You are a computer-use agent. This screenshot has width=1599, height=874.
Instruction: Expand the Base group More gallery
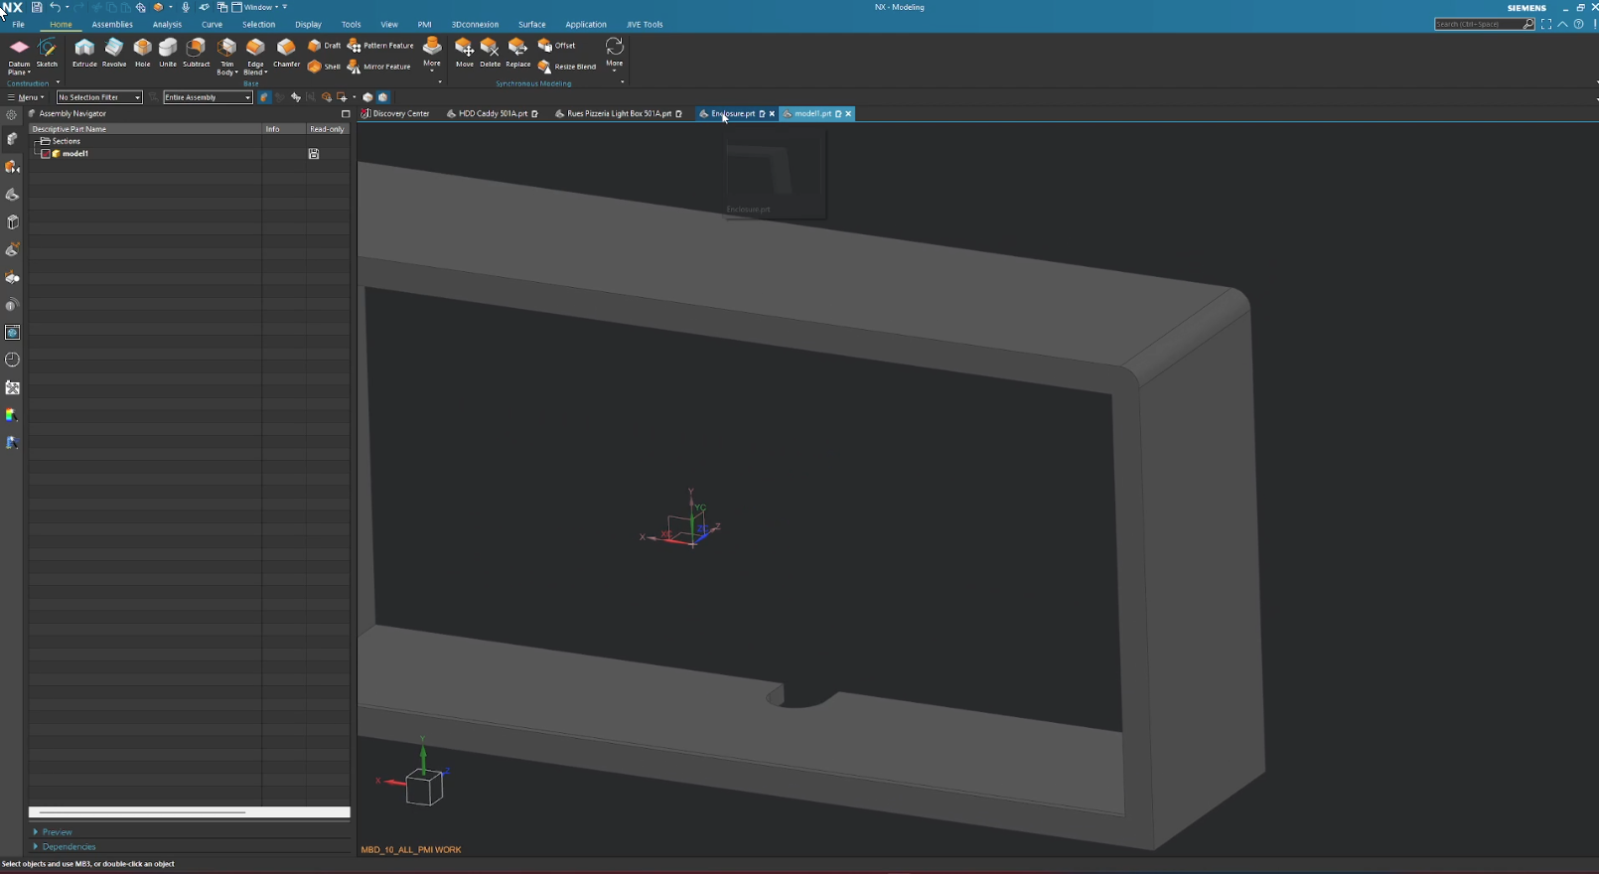431,54
